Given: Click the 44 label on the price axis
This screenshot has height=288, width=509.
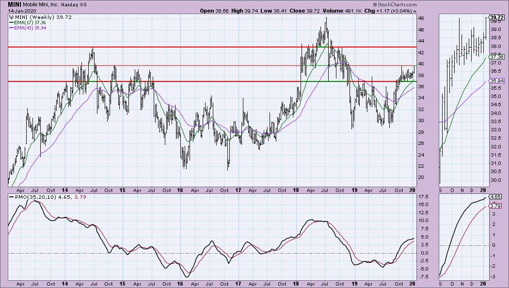Looking at the screenshot, I should [x=421, y=41].
